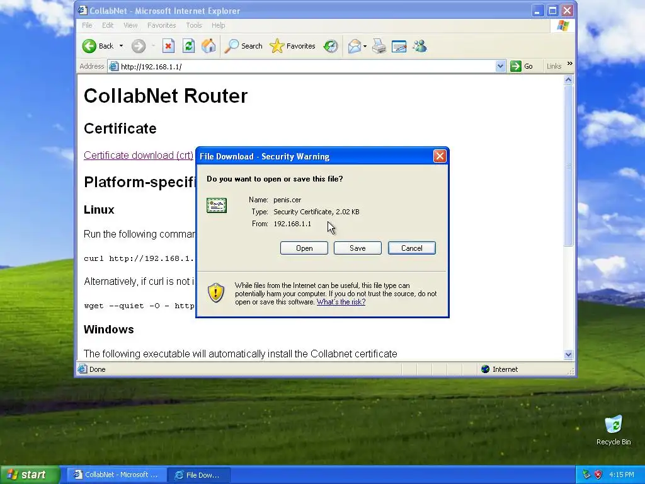Click the Certificate download (crt) link
Viewport: 645px width, 484px height.
(x=138, y=155)
